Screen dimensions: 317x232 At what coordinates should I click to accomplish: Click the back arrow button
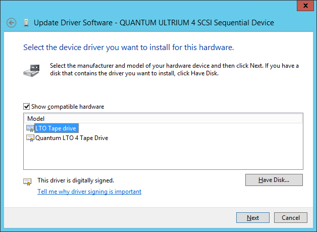[11, 23]
